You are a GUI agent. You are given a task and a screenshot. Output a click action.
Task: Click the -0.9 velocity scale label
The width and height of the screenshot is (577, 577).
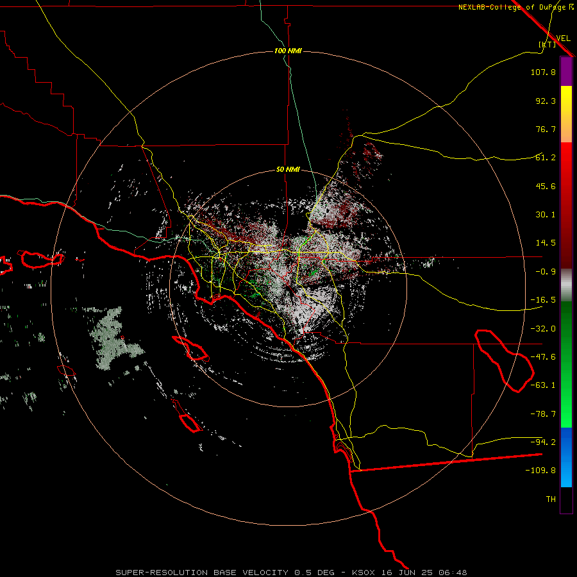[546, 272]
